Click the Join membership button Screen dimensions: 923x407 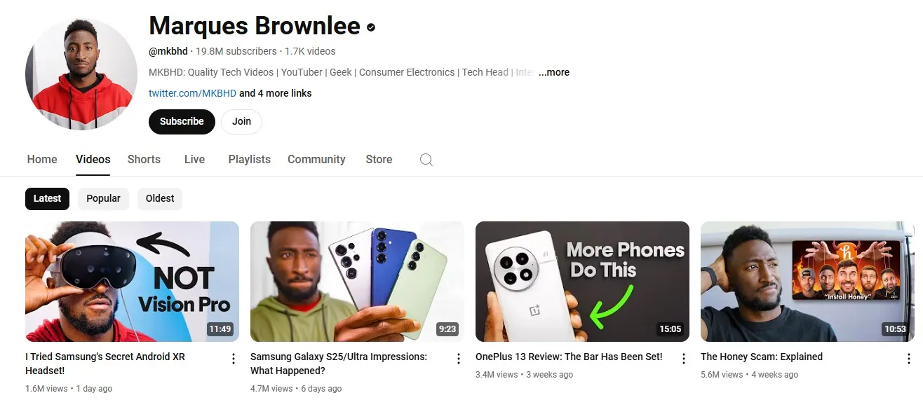pos(241,121)
